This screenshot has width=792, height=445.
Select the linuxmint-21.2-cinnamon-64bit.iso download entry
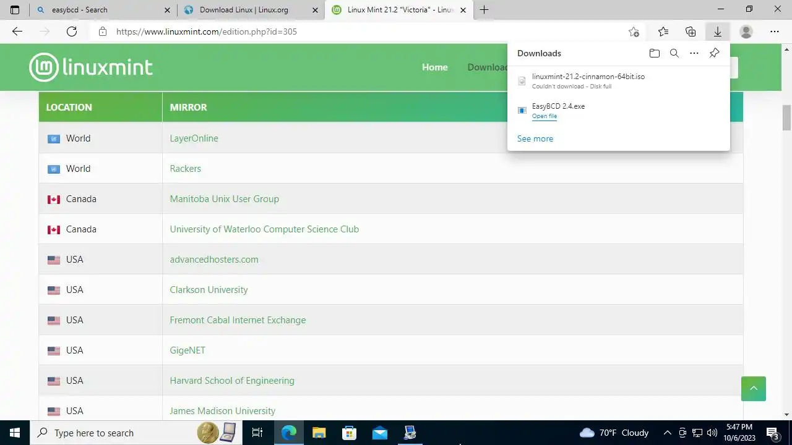point(619,81)
